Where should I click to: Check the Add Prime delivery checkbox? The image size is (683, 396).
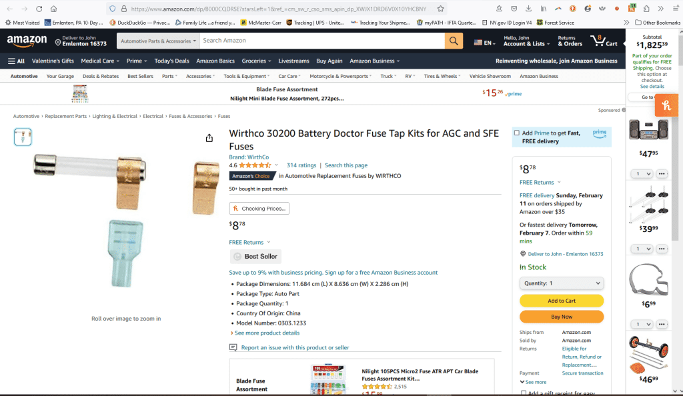coord(517,133)
